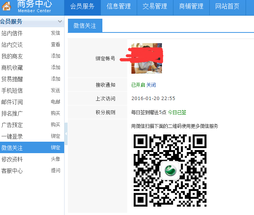
Task: Open the 交易管理 top menu
Action: 155,6
